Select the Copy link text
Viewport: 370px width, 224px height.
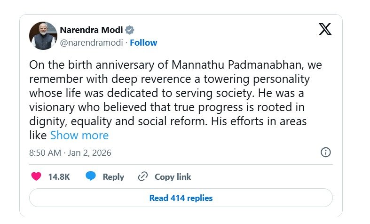173,177
